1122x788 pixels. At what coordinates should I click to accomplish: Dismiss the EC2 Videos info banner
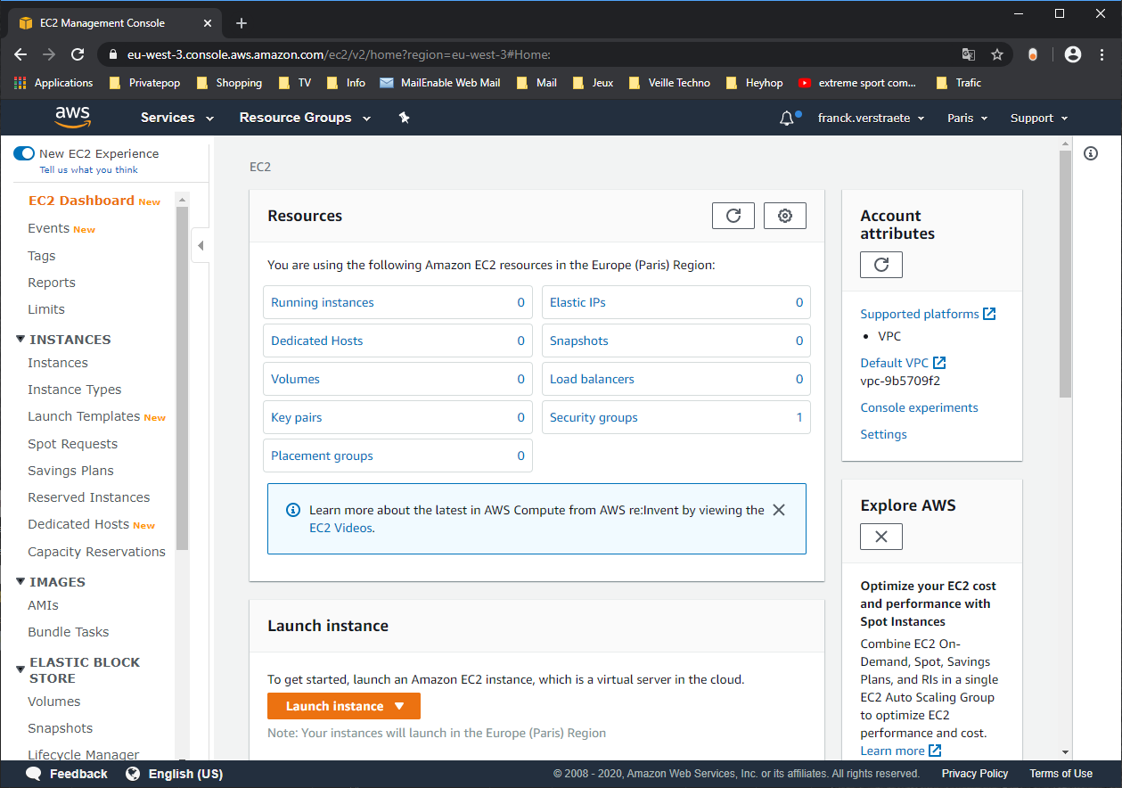(779, 510)
